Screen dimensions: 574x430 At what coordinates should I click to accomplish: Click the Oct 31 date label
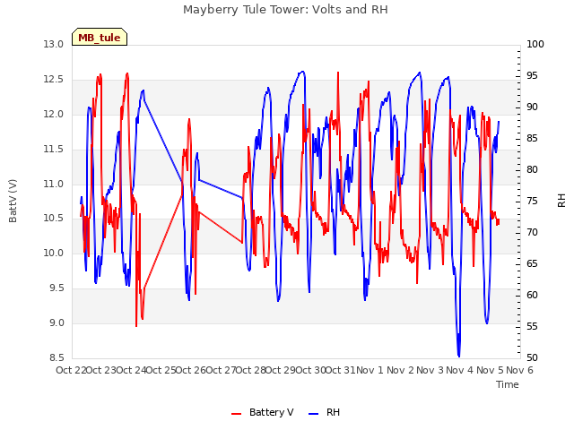tap(341, 370)
